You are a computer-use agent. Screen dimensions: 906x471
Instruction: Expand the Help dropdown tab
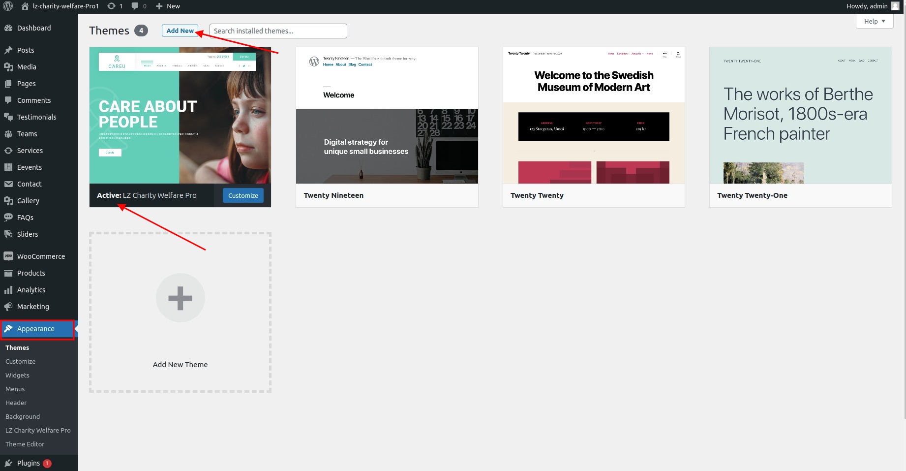[x=875, y=21]
